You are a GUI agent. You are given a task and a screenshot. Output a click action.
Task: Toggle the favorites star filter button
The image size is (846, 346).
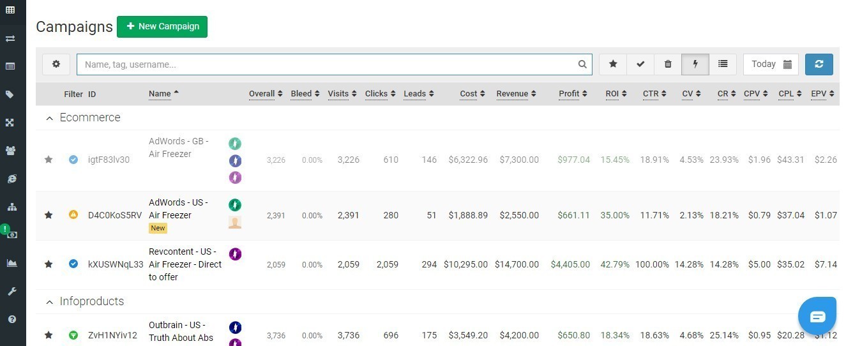coord(613,64)
